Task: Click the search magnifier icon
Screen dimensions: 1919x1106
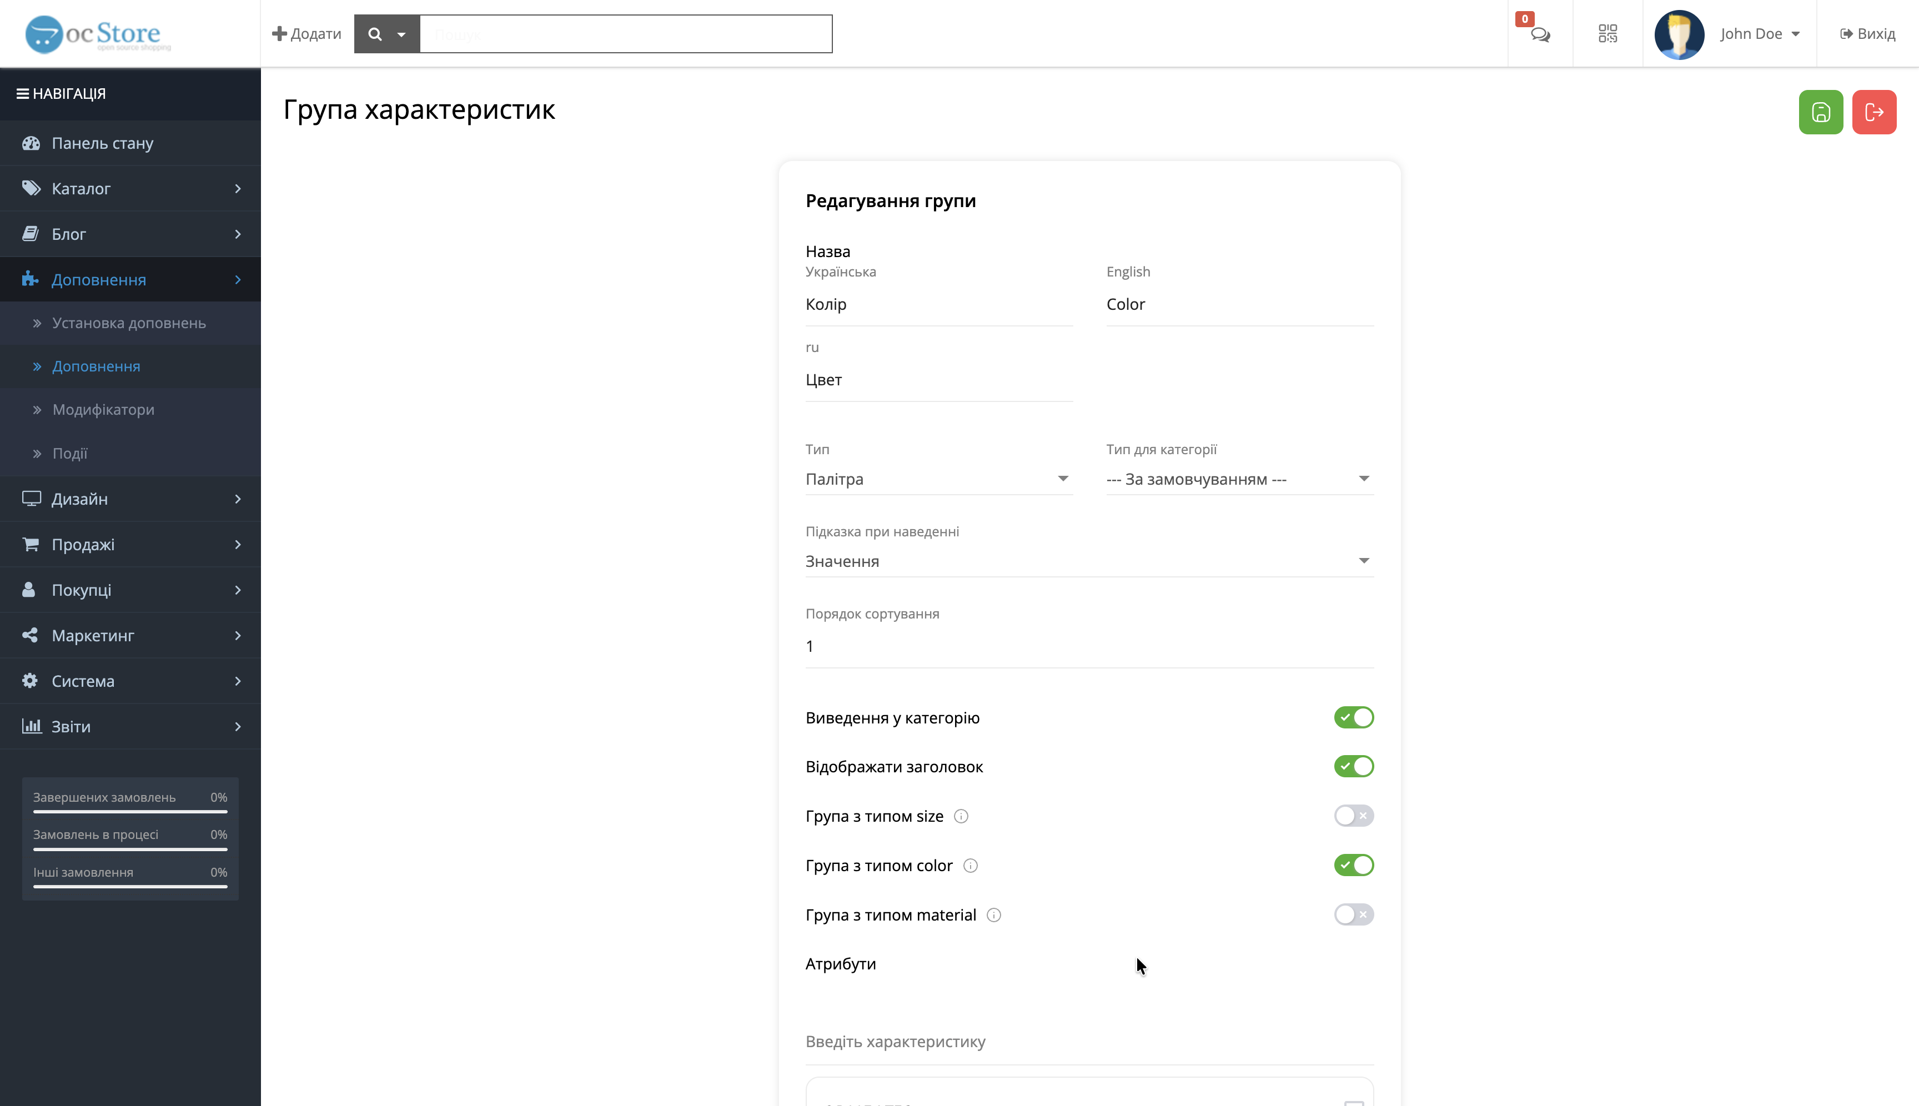Action: [376, 33]
